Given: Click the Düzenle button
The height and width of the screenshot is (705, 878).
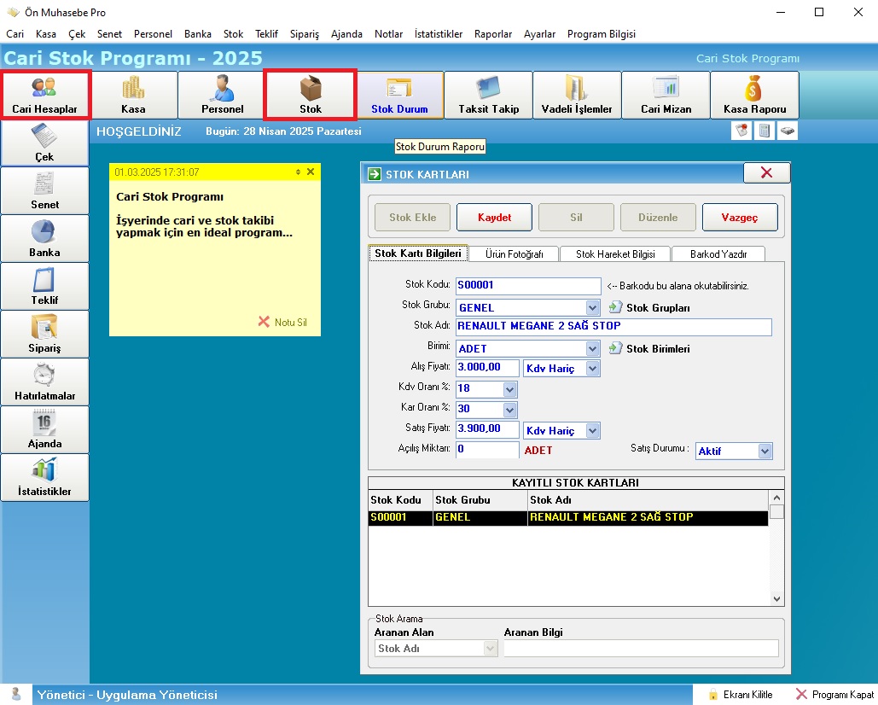Looking at the screenshot, I should pyautogui.click(x=658, y=218).
